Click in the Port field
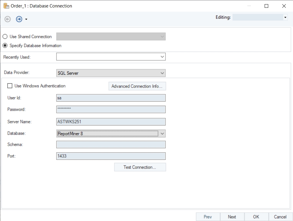Screen dimensions: 293x221 pos(111,156)
